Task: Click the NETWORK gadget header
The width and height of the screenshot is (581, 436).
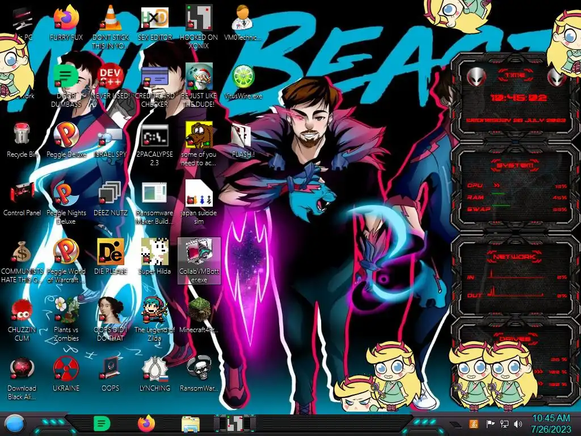Action: coord(514,256)
